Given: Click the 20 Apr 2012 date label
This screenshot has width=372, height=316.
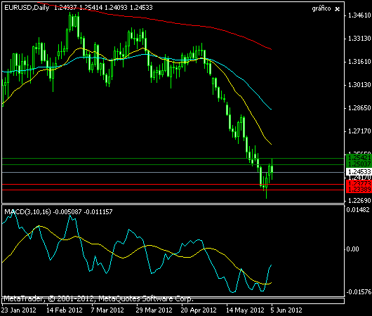Looking at the screenshot, I should click(199, 310).
